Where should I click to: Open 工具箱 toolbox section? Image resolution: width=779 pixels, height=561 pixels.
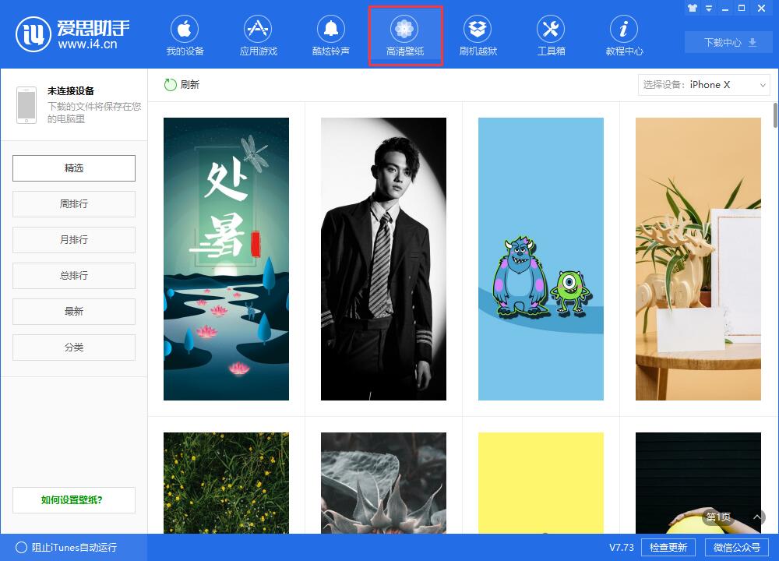coord(551,37)
